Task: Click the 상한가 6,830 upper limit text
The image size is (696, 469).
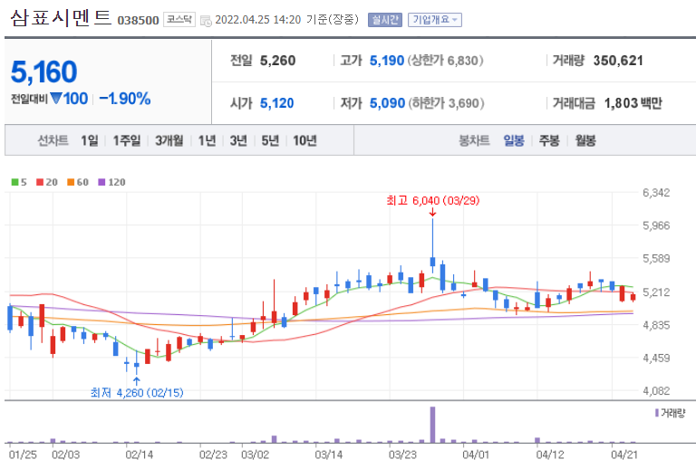Action: point(445,61)
